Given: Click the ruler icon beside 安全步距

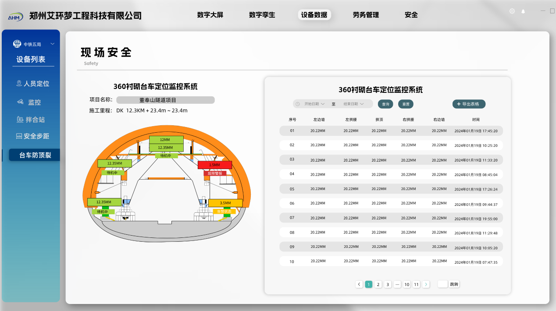Looking at the screenshot, I should [19, 136].
